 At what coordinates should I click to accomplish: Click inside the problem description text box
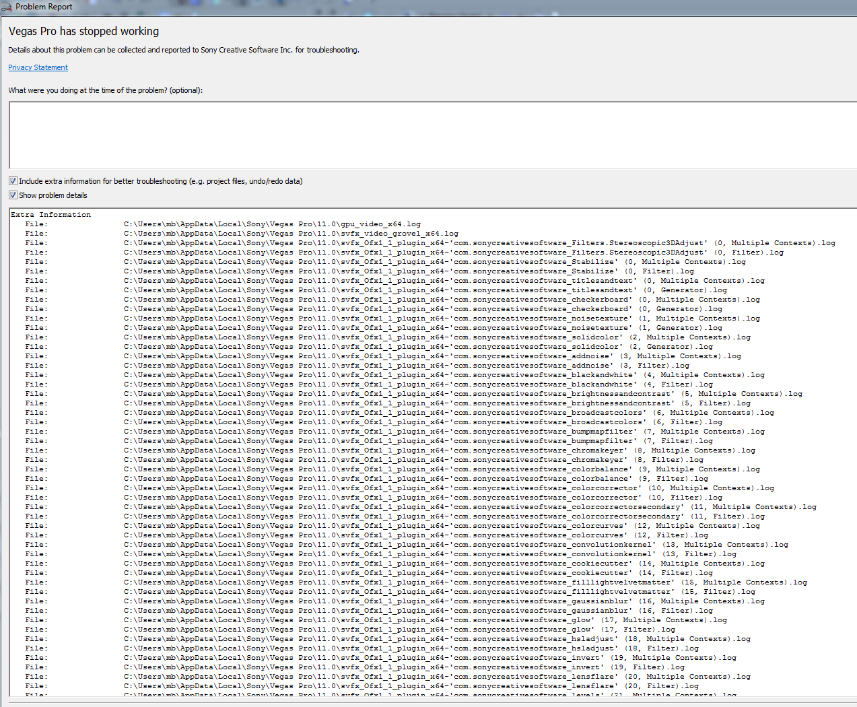tap(433, 135)
